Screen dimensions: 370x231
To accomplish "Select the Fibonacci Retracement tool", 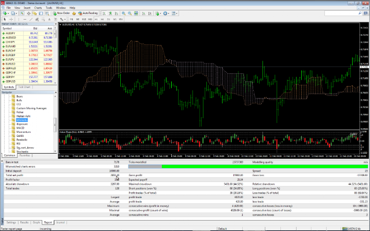I will pyautogui.click(x=43, y=19).
